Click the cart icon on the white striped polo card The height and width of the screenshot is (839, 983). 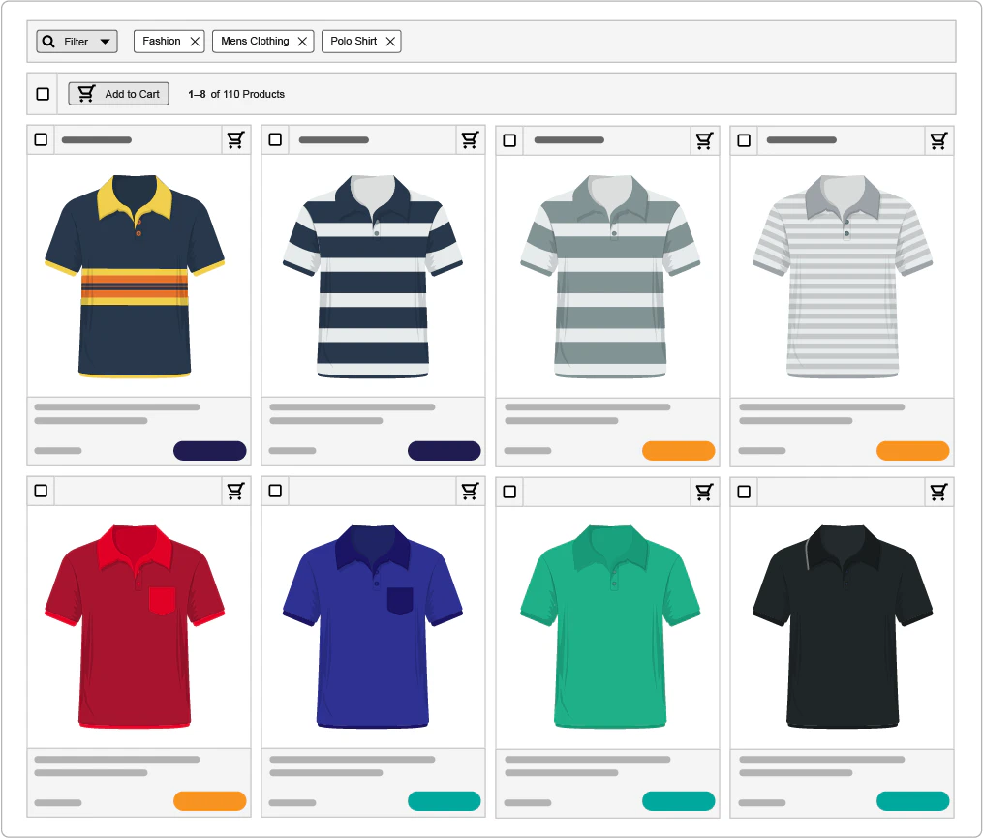[938, 139]
